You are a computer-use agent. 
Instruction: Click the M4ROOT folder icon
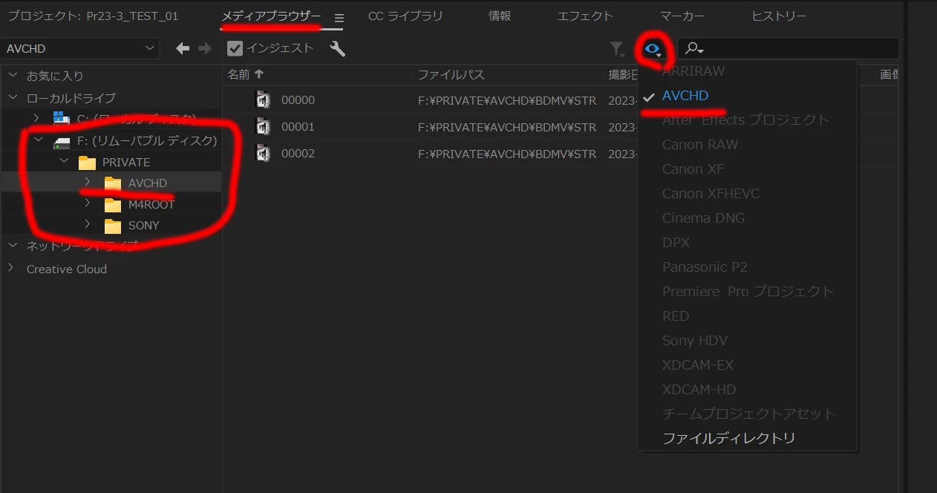pyautogui.click(x=113, y=204)
